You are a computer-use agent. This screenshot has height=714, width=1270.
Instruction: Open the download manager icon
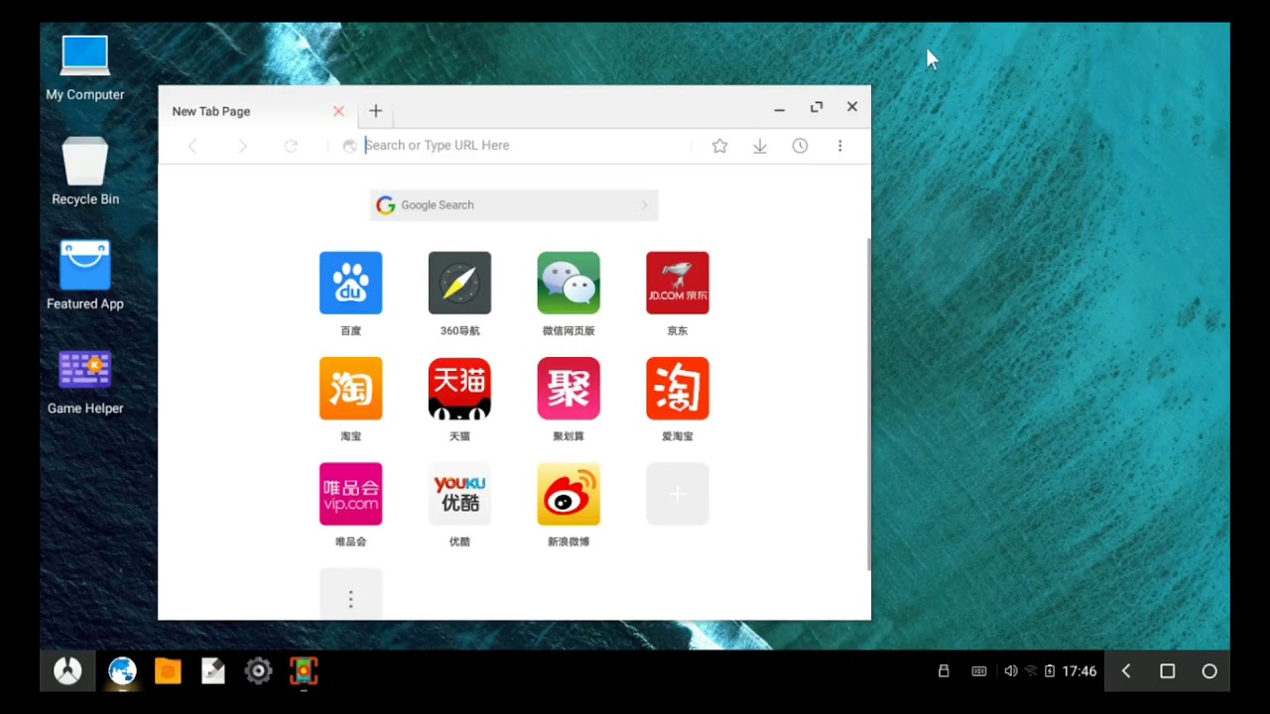tap(760, 146)
